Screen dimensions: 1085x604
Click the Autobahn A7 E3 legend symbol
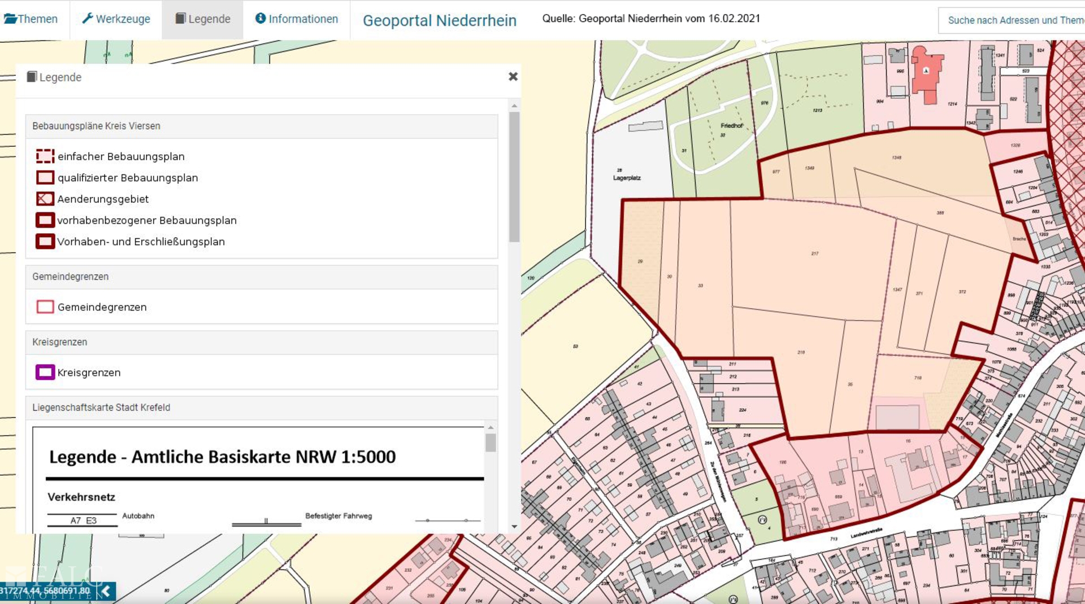(x=83, y=520)
